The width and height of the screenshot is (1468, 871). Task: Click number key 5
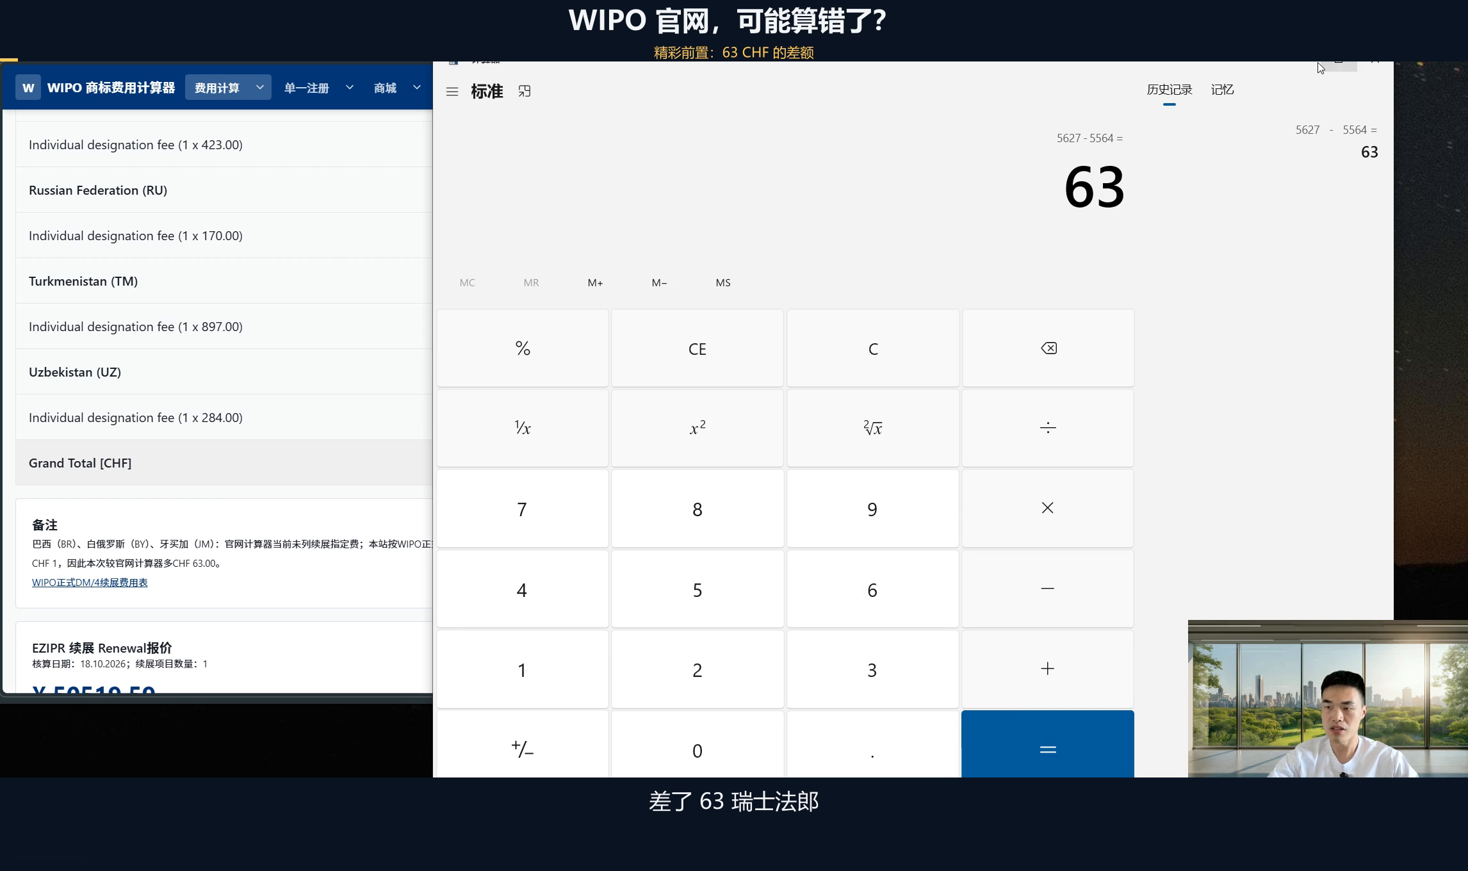[697, 589]
